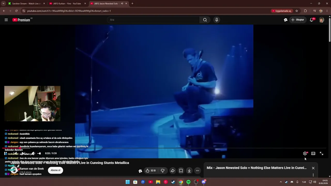Click the YouTube search magnifier button

(x=205, y=20)
